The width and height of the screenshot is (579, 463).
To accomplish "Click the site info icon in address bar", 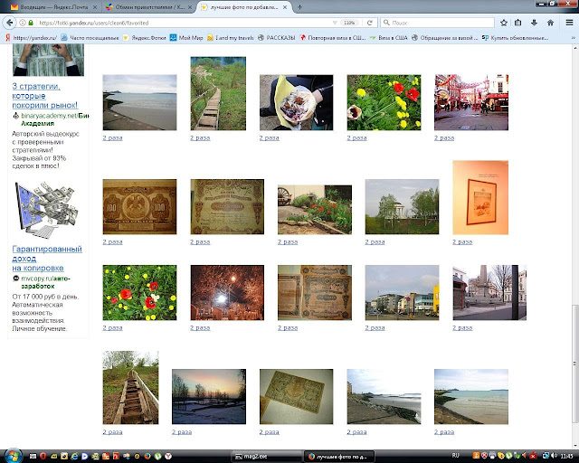I will pyautogui.click(x=23, y=23).
